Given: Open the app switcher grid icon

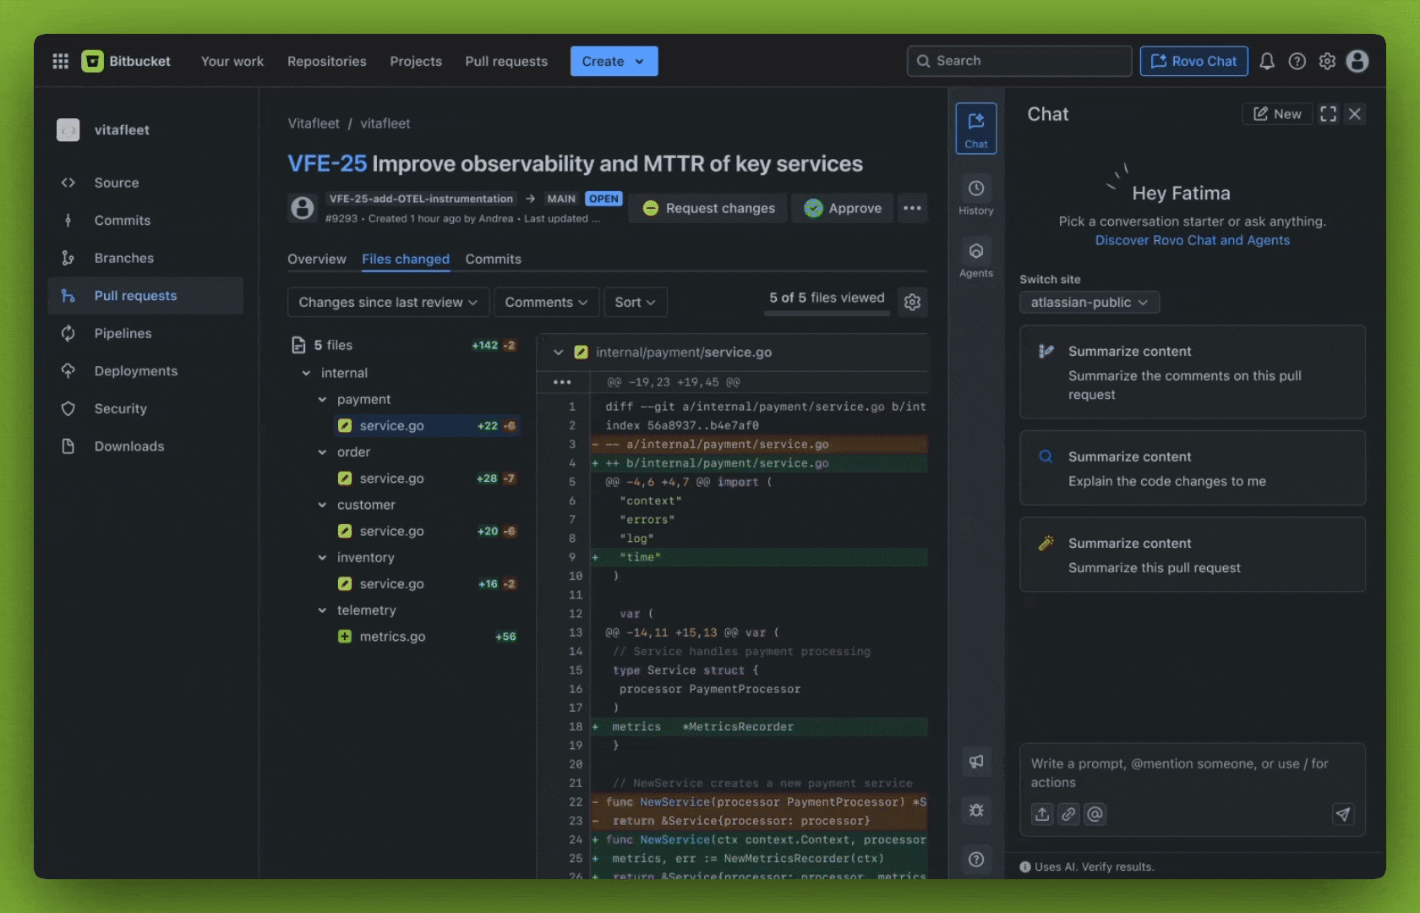Looking at the screenshot, I should pyautogui.click(x=60, y=61).
